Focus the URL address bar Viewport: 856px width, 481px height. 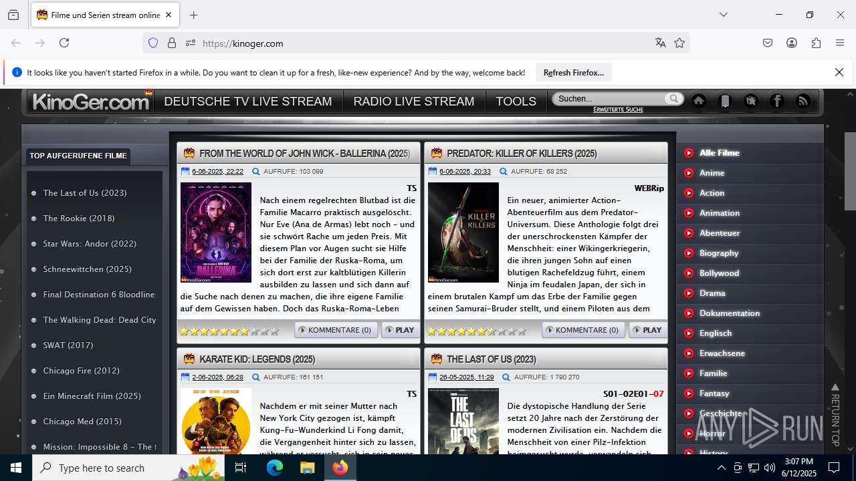(425, 43)
